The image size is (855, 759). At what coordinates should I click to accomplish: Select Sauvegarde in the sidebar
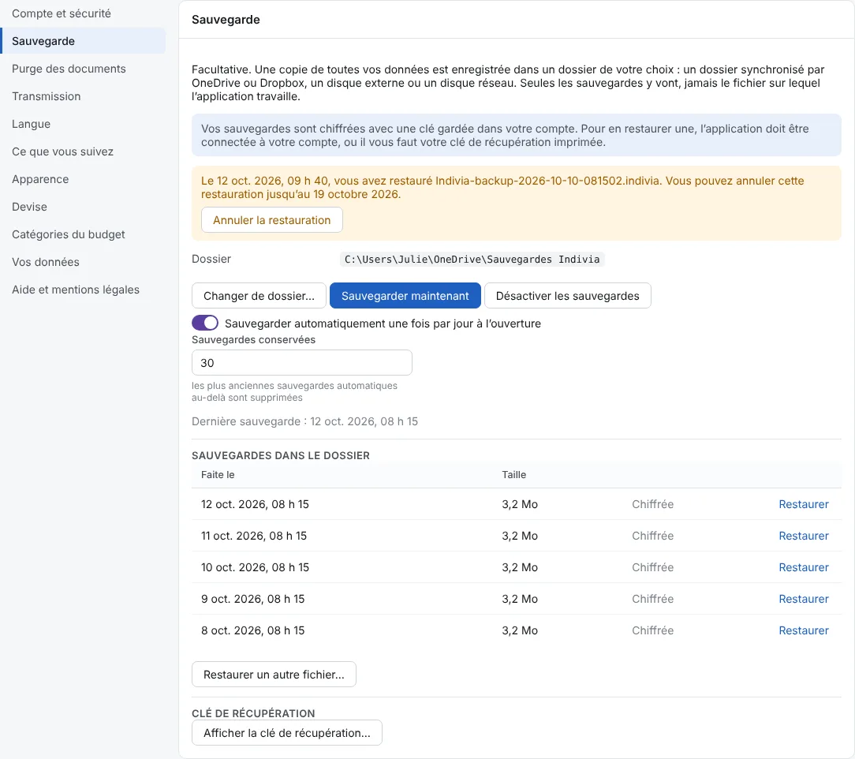pyautogui.click(x=83, y=41)
